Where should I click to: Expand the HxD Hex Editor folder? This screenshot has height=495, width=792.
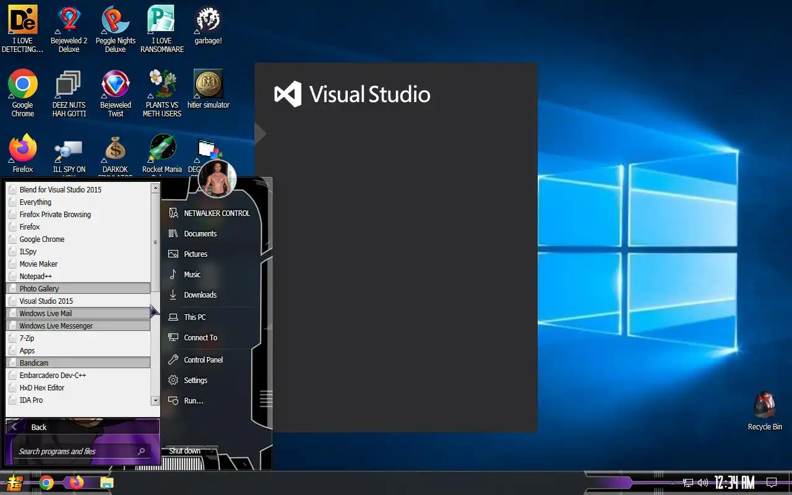pyautogui.click(x=78, y=387)
